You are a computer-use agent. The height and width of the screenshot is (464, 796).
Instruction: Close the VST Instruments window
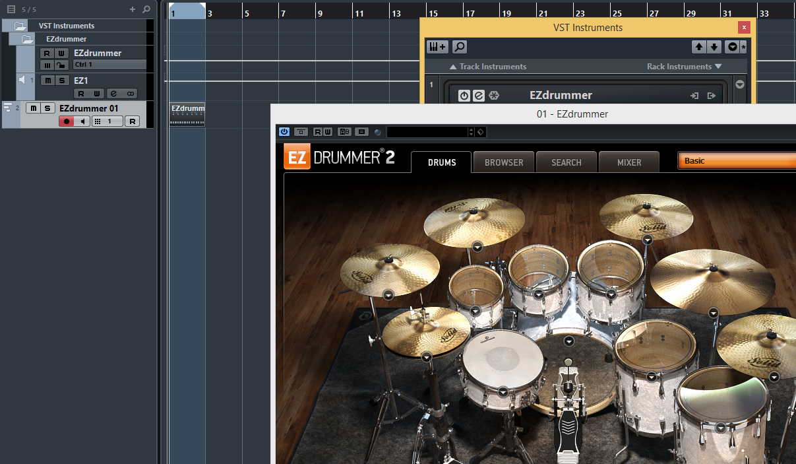744,28
